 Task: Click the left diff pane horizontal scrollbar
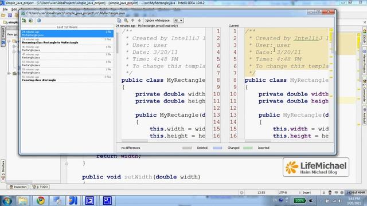135,141
